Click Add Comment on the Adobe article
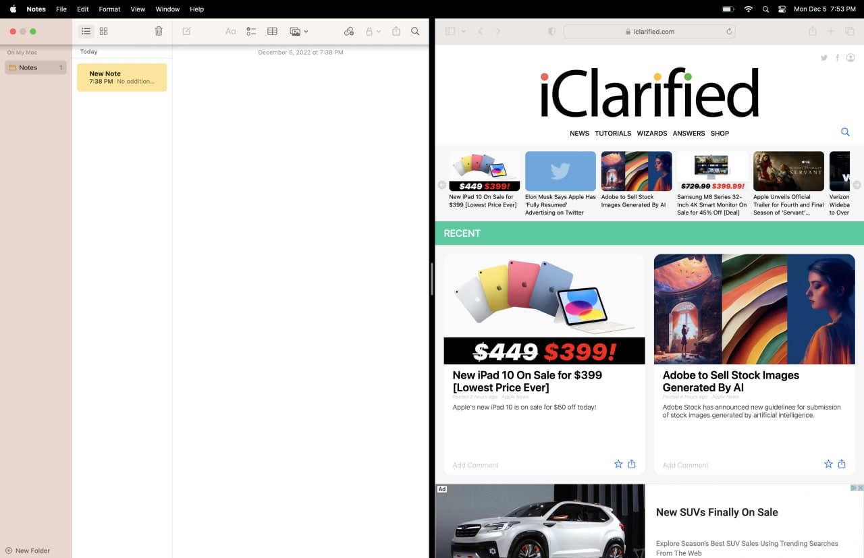The width and height of the screenshot is (864, 558). click(685, 465)
